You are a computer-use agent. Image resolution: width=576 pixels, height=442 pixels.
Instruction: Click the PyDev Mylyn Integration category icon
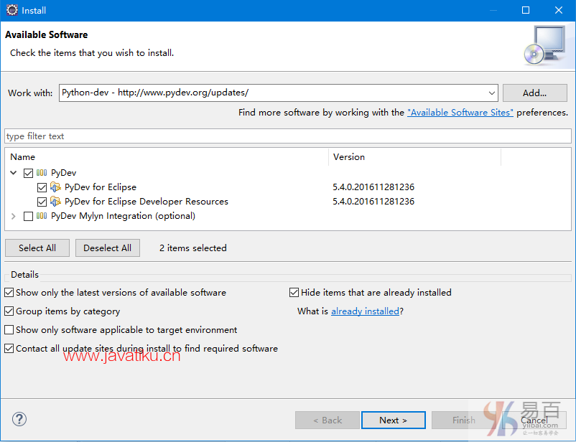(x=42, y=216)
